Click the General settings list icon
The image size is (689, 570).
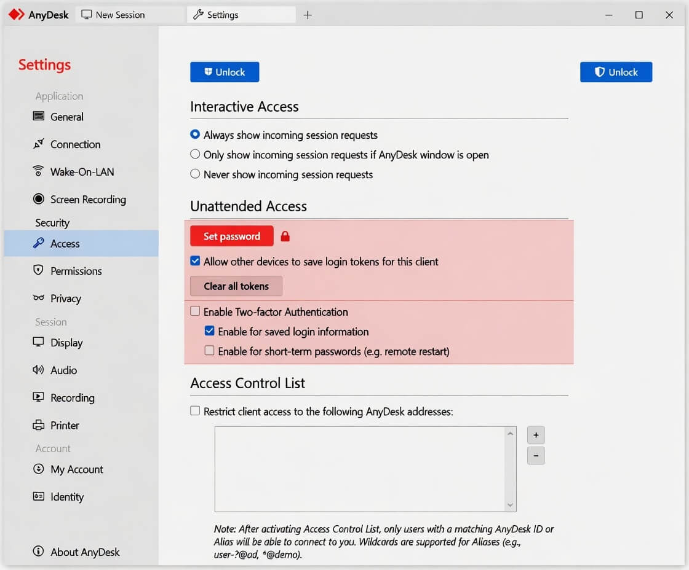pos(39,116)
